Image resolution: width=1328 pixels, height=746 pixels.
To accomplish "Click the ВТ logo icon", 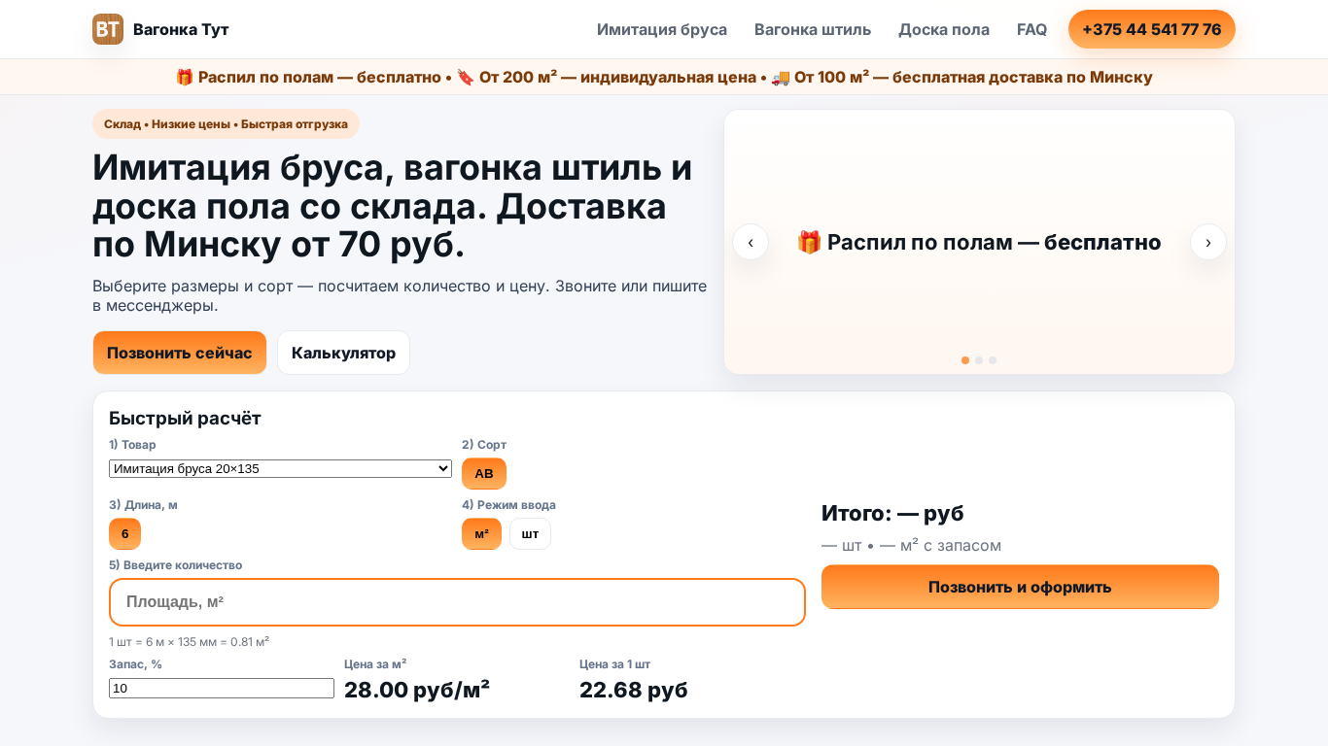I will (108, 29).
